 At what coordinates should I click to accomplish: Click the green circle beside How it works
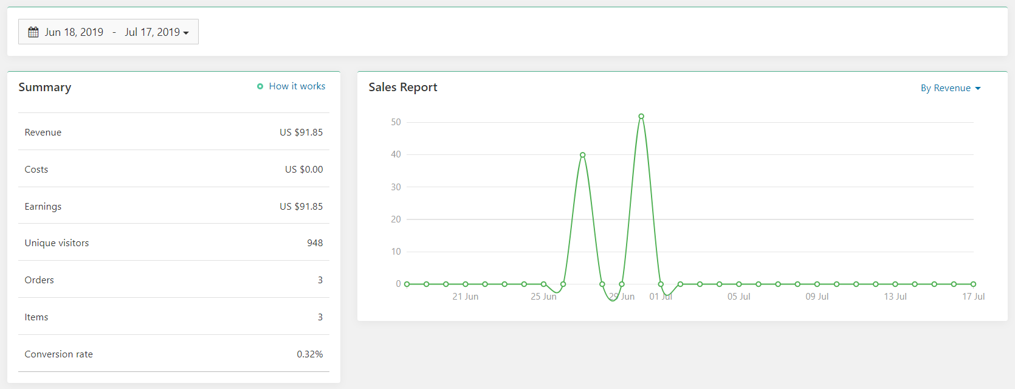tap(260, 86)
